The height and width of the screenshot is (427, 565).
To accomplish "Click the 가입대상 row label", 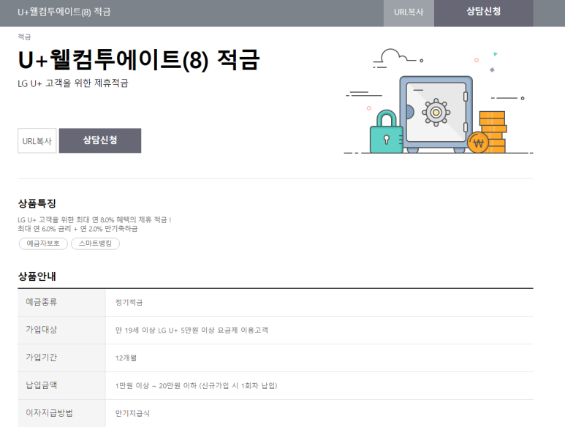I will click(42, 330).
